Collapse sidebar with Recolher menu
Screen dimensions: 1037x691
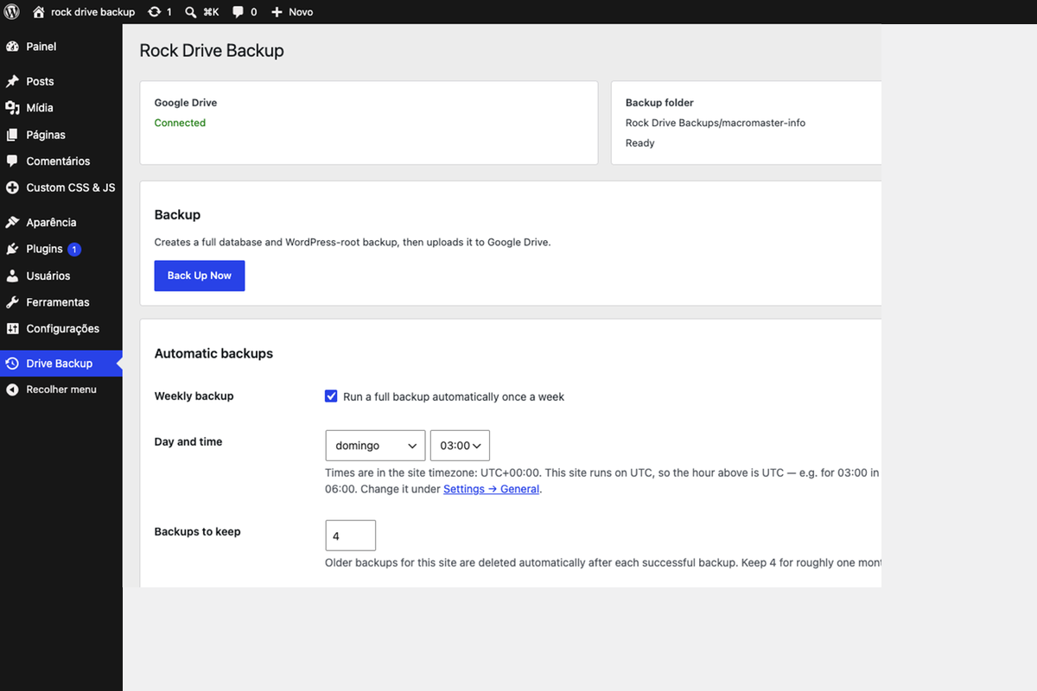coord(60,390)
